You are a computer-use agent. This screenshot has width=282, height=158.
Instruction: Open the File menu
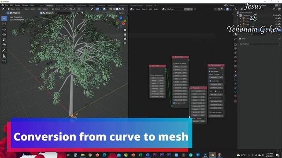7,5
